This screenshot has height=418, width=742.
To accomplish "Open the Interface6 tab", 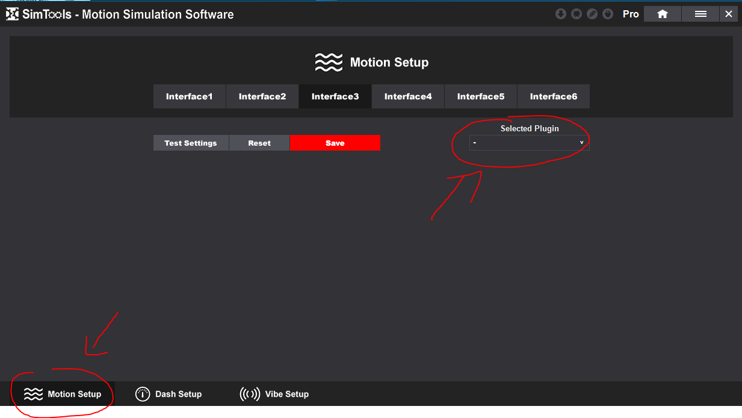I will pos(554,96).
